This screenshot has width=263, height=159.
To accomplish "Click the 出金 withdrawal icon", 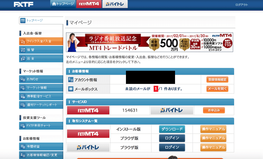I will tap(23, 59).
